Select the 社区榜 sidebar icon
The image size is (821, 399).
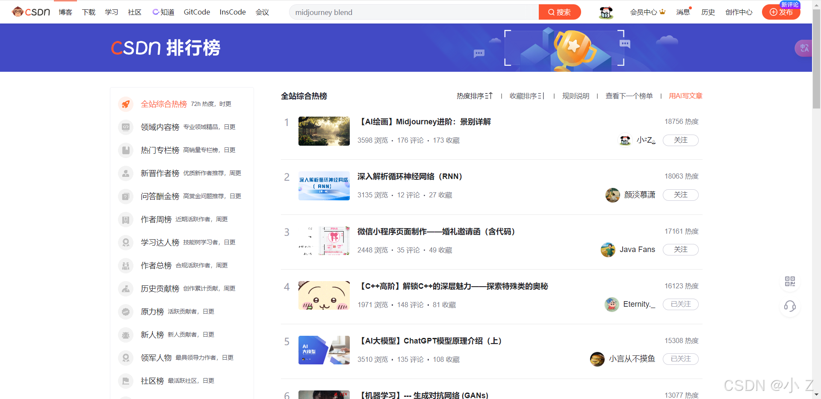126,381
